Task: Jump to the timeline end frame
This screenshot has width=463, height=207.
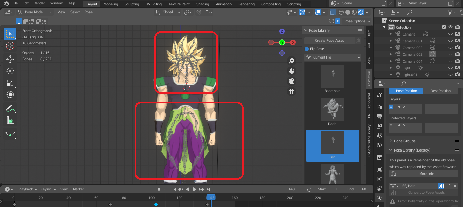Action: click(x=208, y=189)
